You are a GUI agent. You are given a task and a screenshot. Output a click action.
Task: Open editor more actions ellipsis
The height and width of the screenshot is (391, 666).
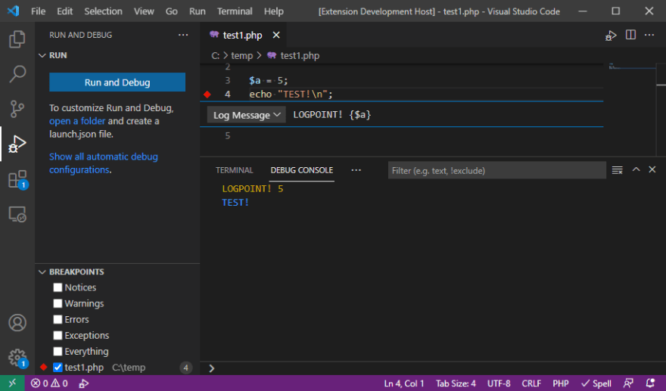pyautogui.click(x=649, y=35)
